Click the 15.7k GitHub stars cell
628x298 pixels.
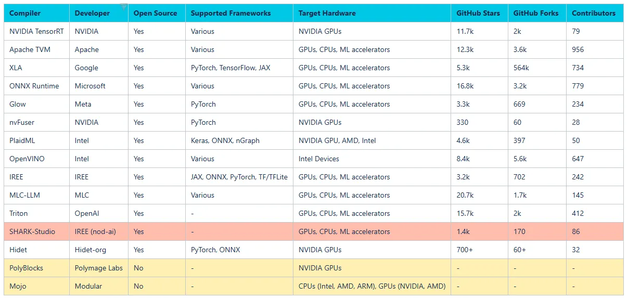click(x=480, y=213)
